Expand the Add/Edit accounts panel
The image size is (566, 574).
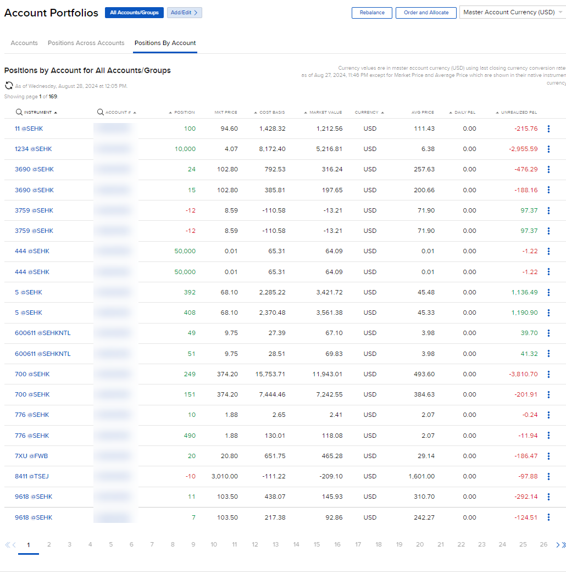pos(184,12)
